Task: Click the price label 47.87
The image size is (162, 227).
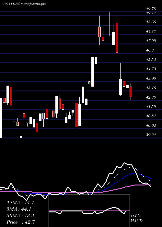Action: (x=151, y=31)
